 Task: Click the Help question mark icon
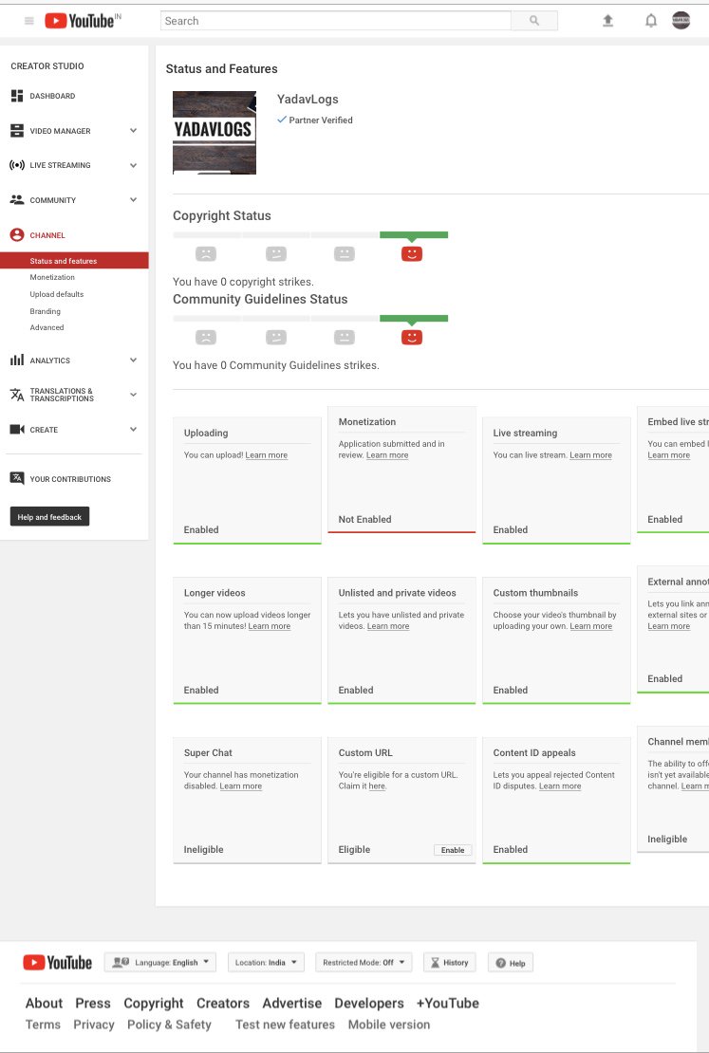coord(501,963)
